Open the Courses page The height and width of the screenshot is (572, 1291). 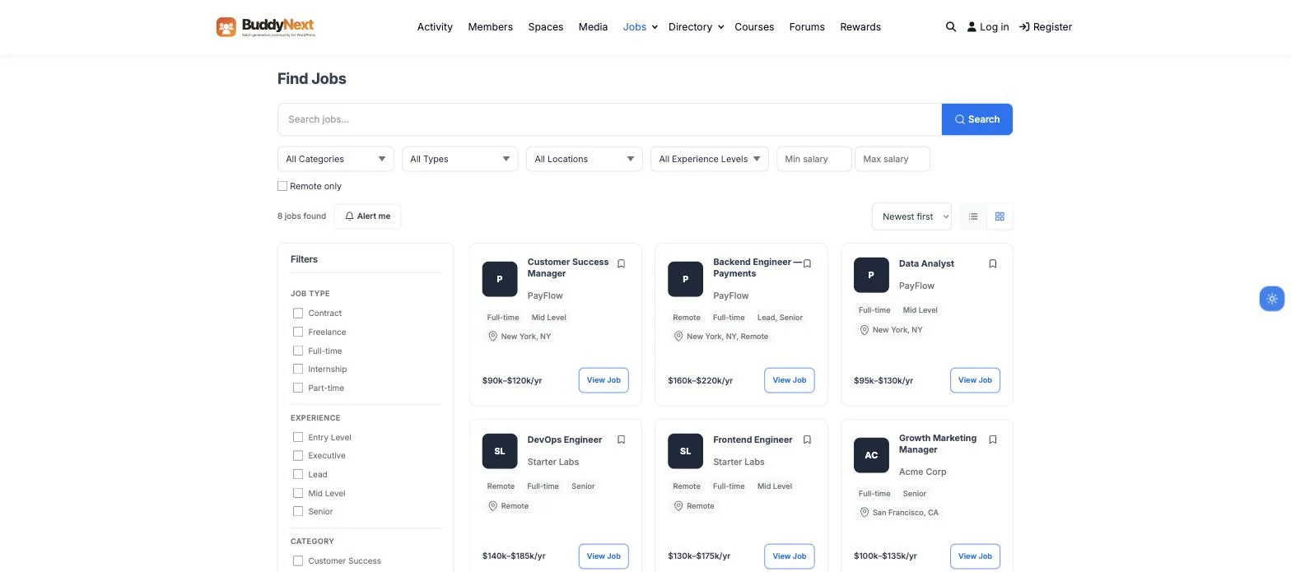754,27
